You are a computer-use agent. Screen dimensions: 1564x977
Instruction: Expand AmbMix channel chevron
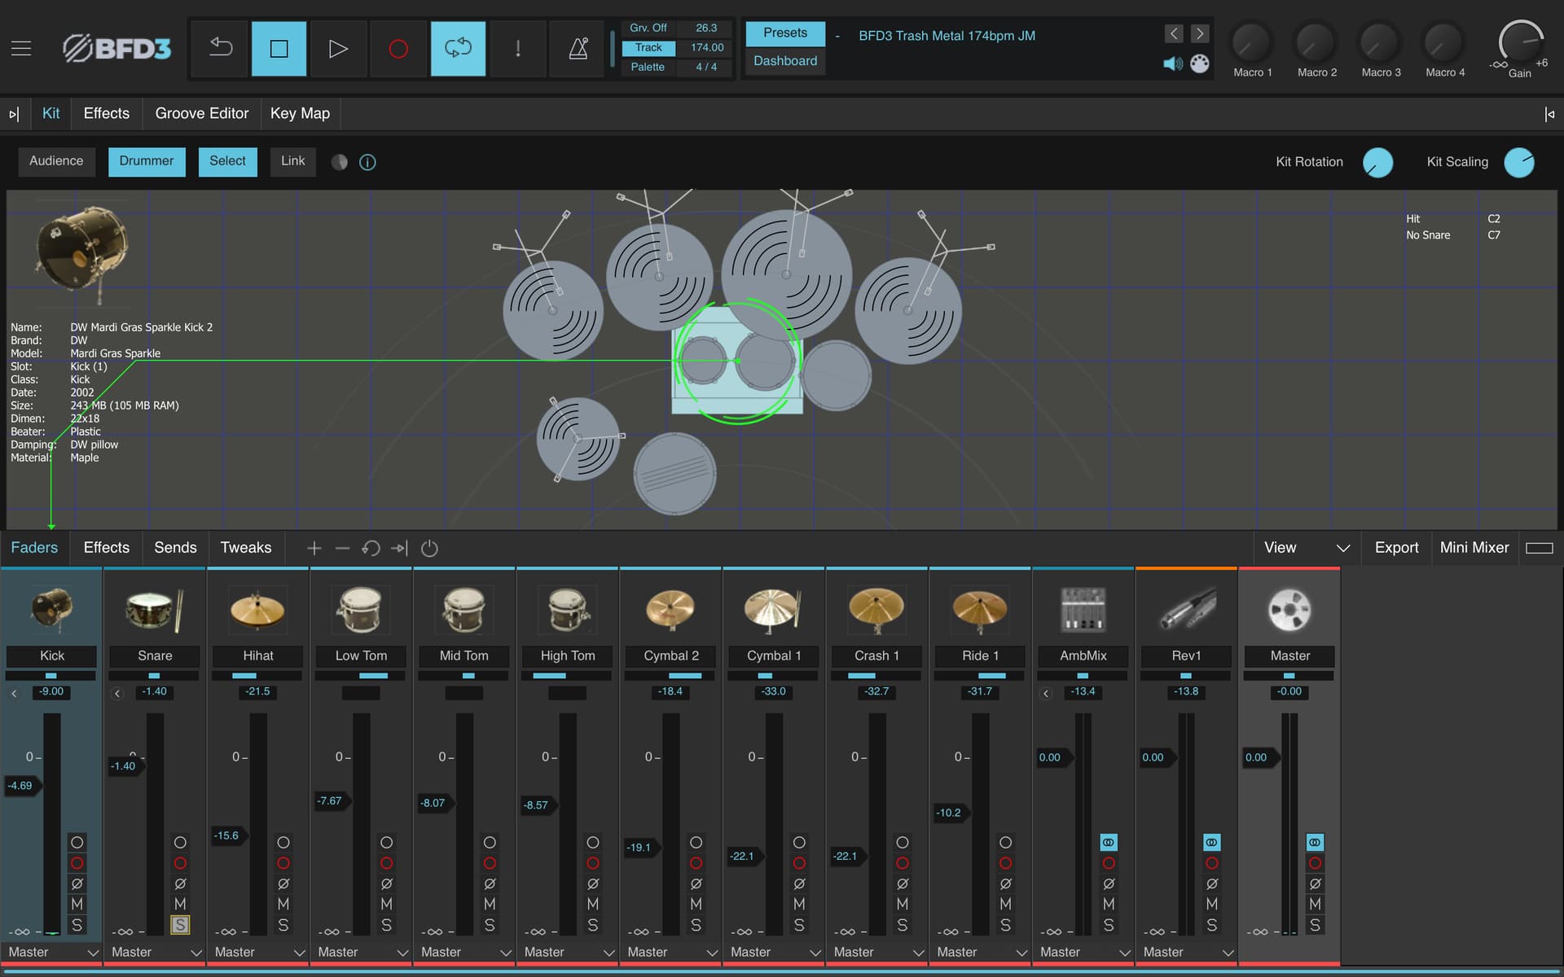[1046, 694]
